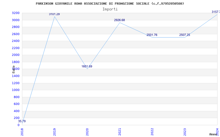Viewport: 220px width, 137px height.
Task: Click the 2600 y-axis tick label
Action: 16,34
